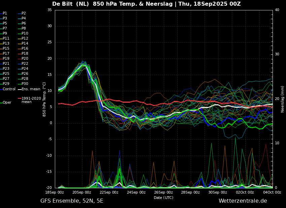Select the P11 legend label

pos(5,38)
